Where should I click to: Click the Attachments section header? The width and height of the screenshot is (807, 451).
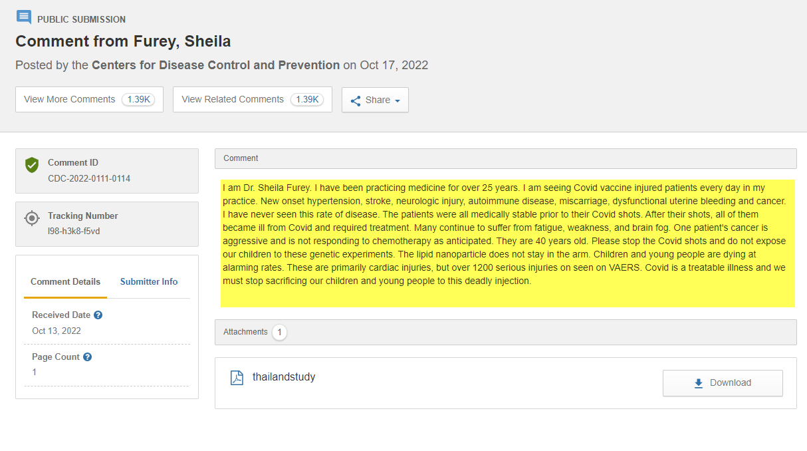(x=506, y=332)
